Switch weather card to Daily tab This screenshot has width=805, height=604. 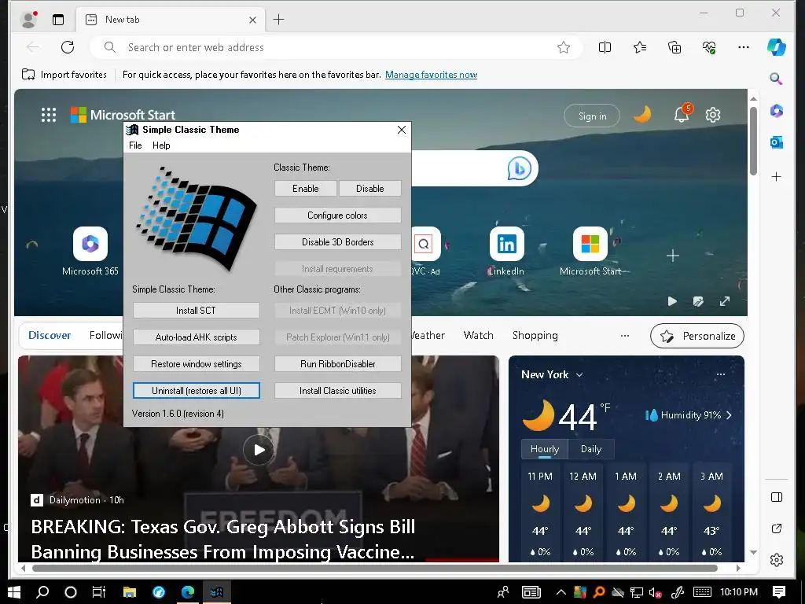591,449
